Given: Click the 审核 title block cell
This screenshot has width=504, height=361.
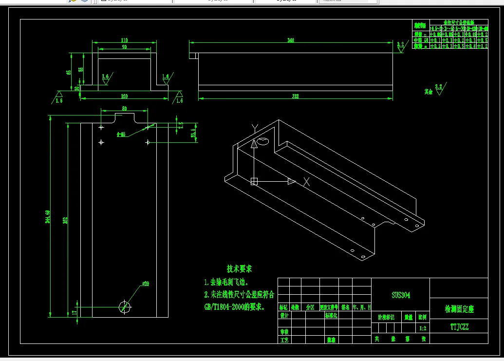Looking at the screenshot, I should point(284,331).
